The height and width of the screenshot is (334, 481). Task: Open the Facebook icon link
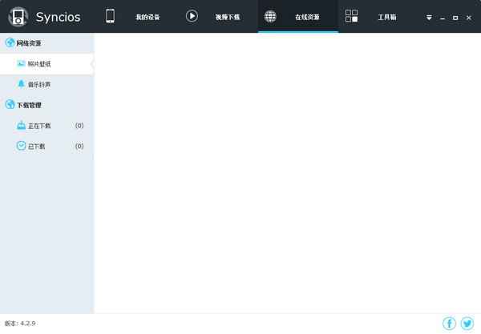tap(449, 324)
